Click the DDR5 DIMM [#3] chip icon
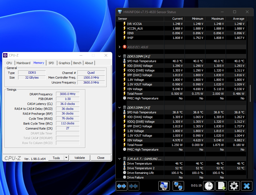 [124, 108]
